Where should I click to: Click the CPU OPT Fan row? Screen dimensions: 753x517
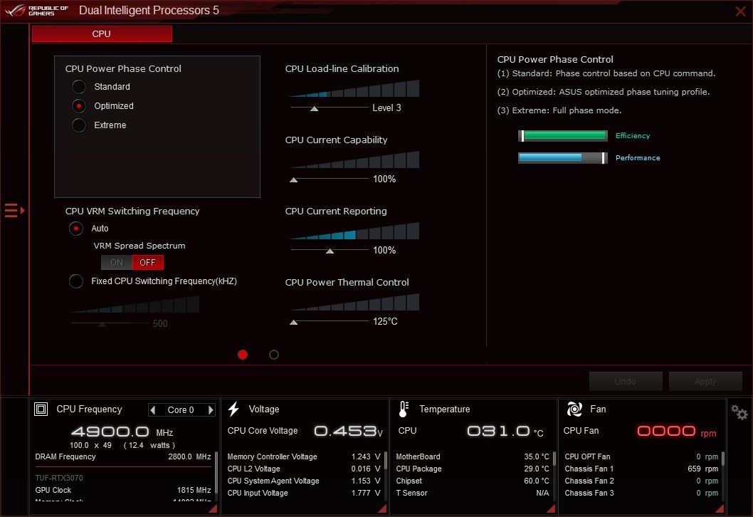coord(641,456)
